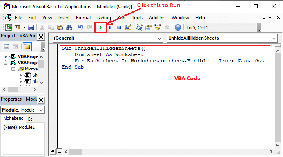
Task: Close the Project explorer pane
Action: 41,36
